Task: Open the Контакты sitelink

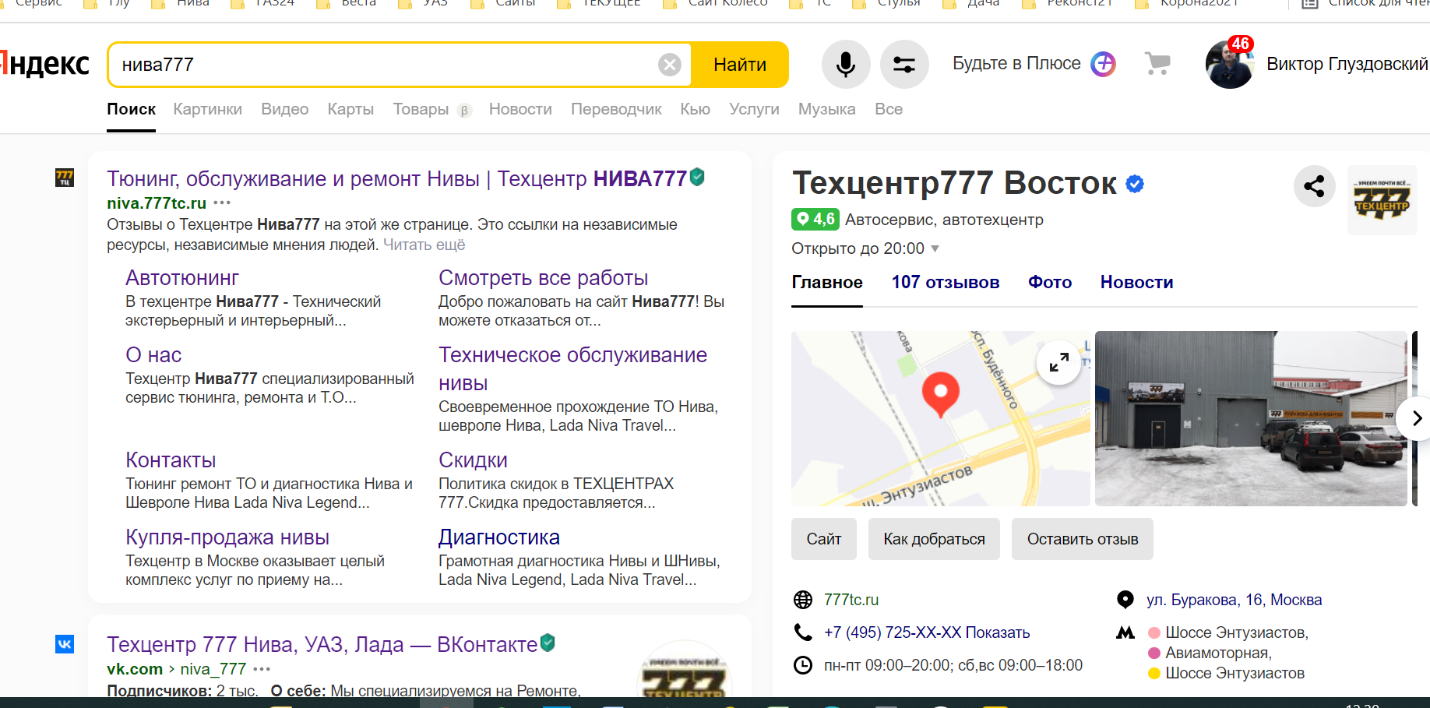Action: 171,460
